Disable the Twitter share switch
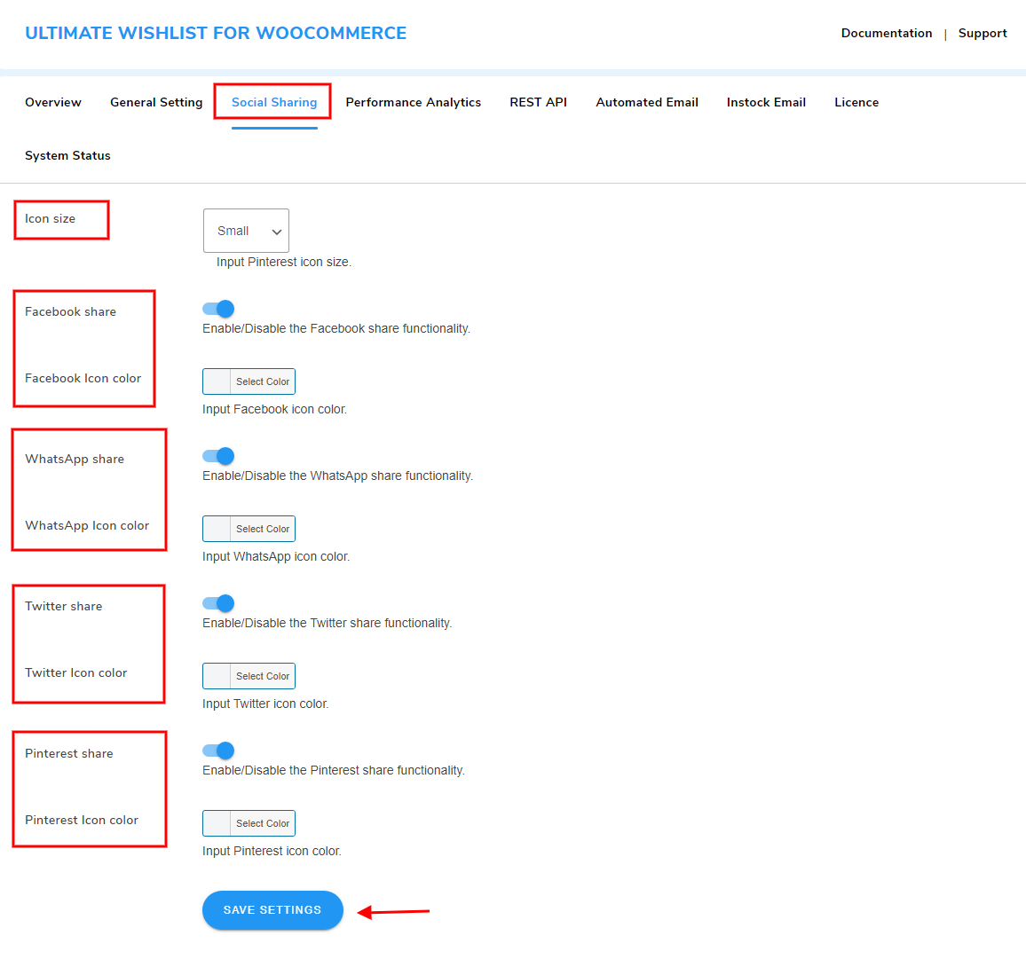The width and height of the screenshot is (1026, 967). tap(218, 602)
